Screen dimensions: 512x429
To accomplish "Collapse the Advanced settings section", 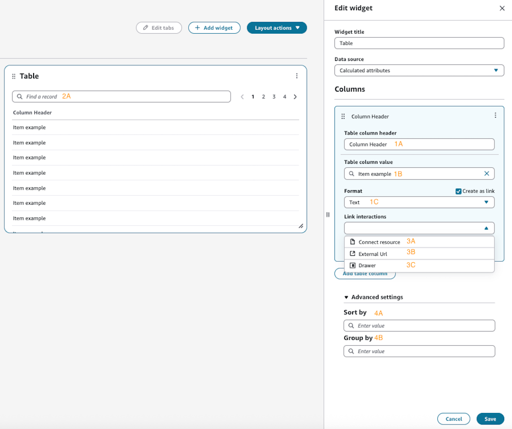I will (x=346, y=297).
